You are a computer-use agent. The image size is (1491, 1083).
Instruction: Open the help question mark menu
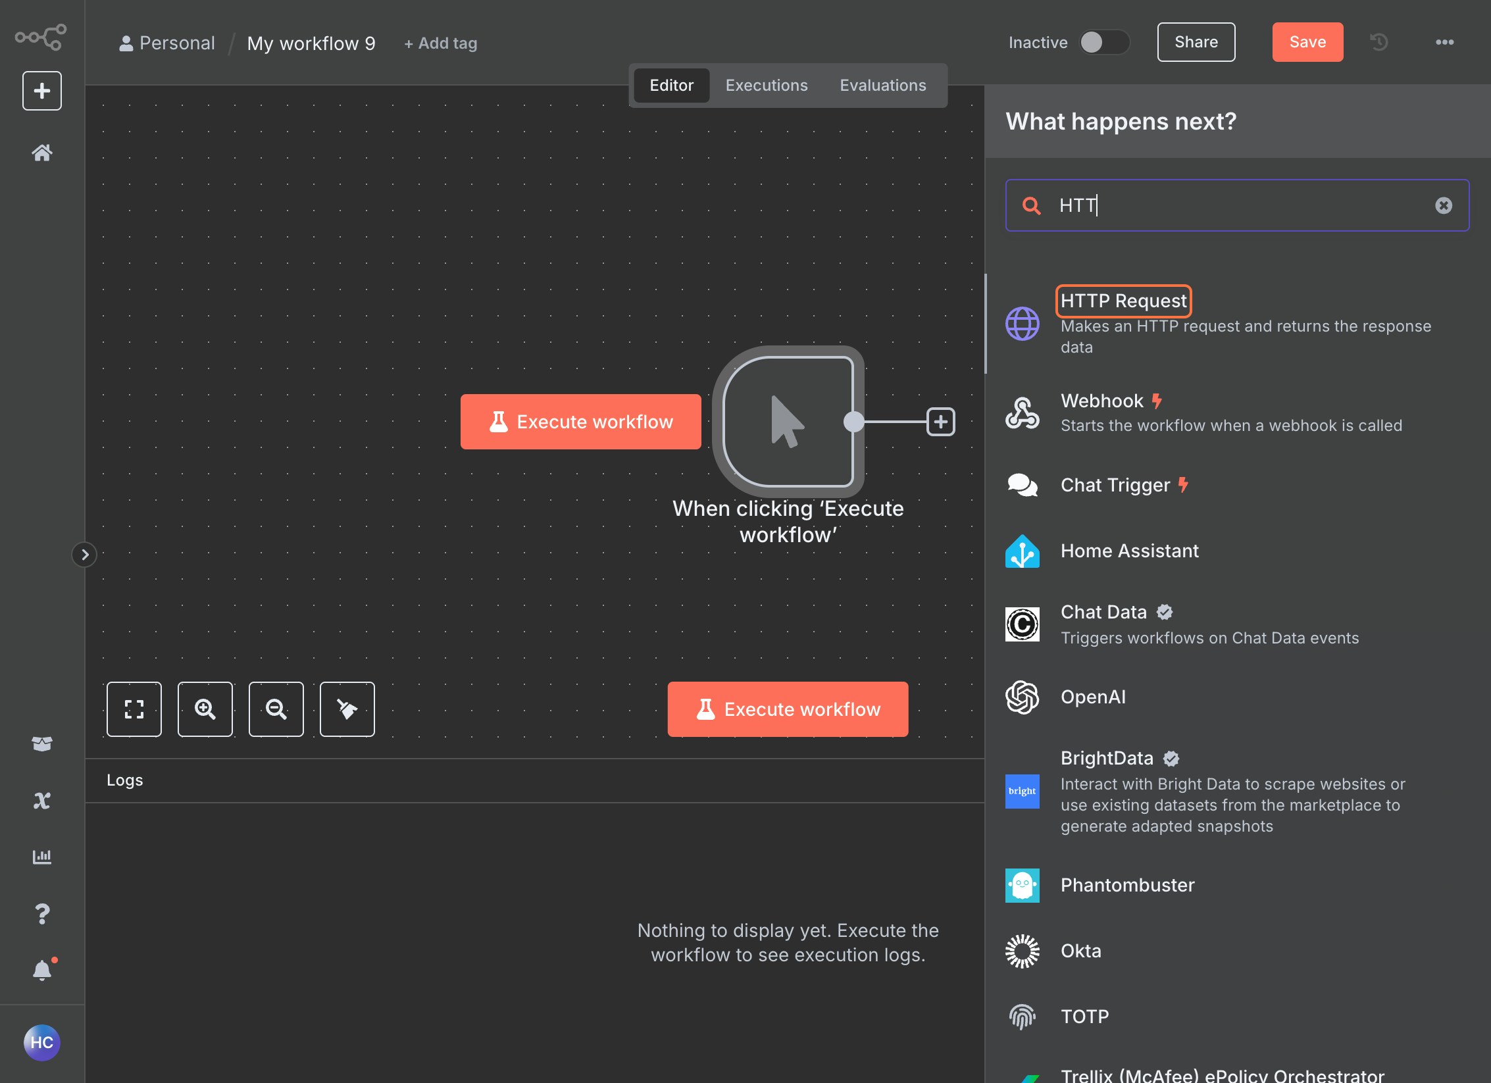click(x=42, y=913)
